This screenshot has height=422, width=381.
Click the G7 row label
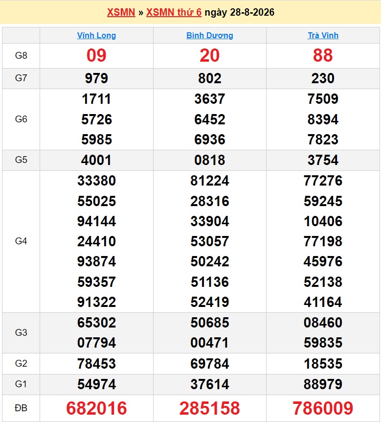tap(21, 78)
